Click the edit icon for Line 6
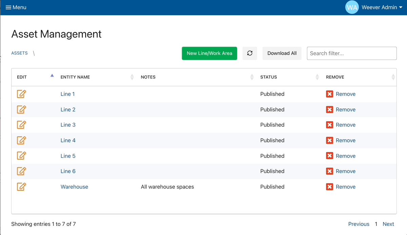This screenshot has width=407, height=235. point(21,171)
